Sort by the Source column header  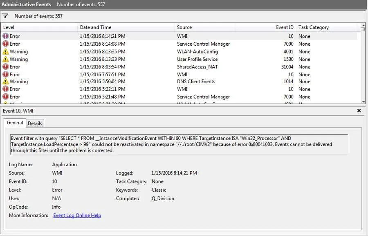(205, 27)
